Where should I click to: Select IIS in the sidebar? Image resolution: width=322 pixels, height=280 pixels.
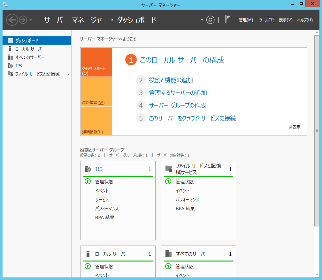point(37,66)
